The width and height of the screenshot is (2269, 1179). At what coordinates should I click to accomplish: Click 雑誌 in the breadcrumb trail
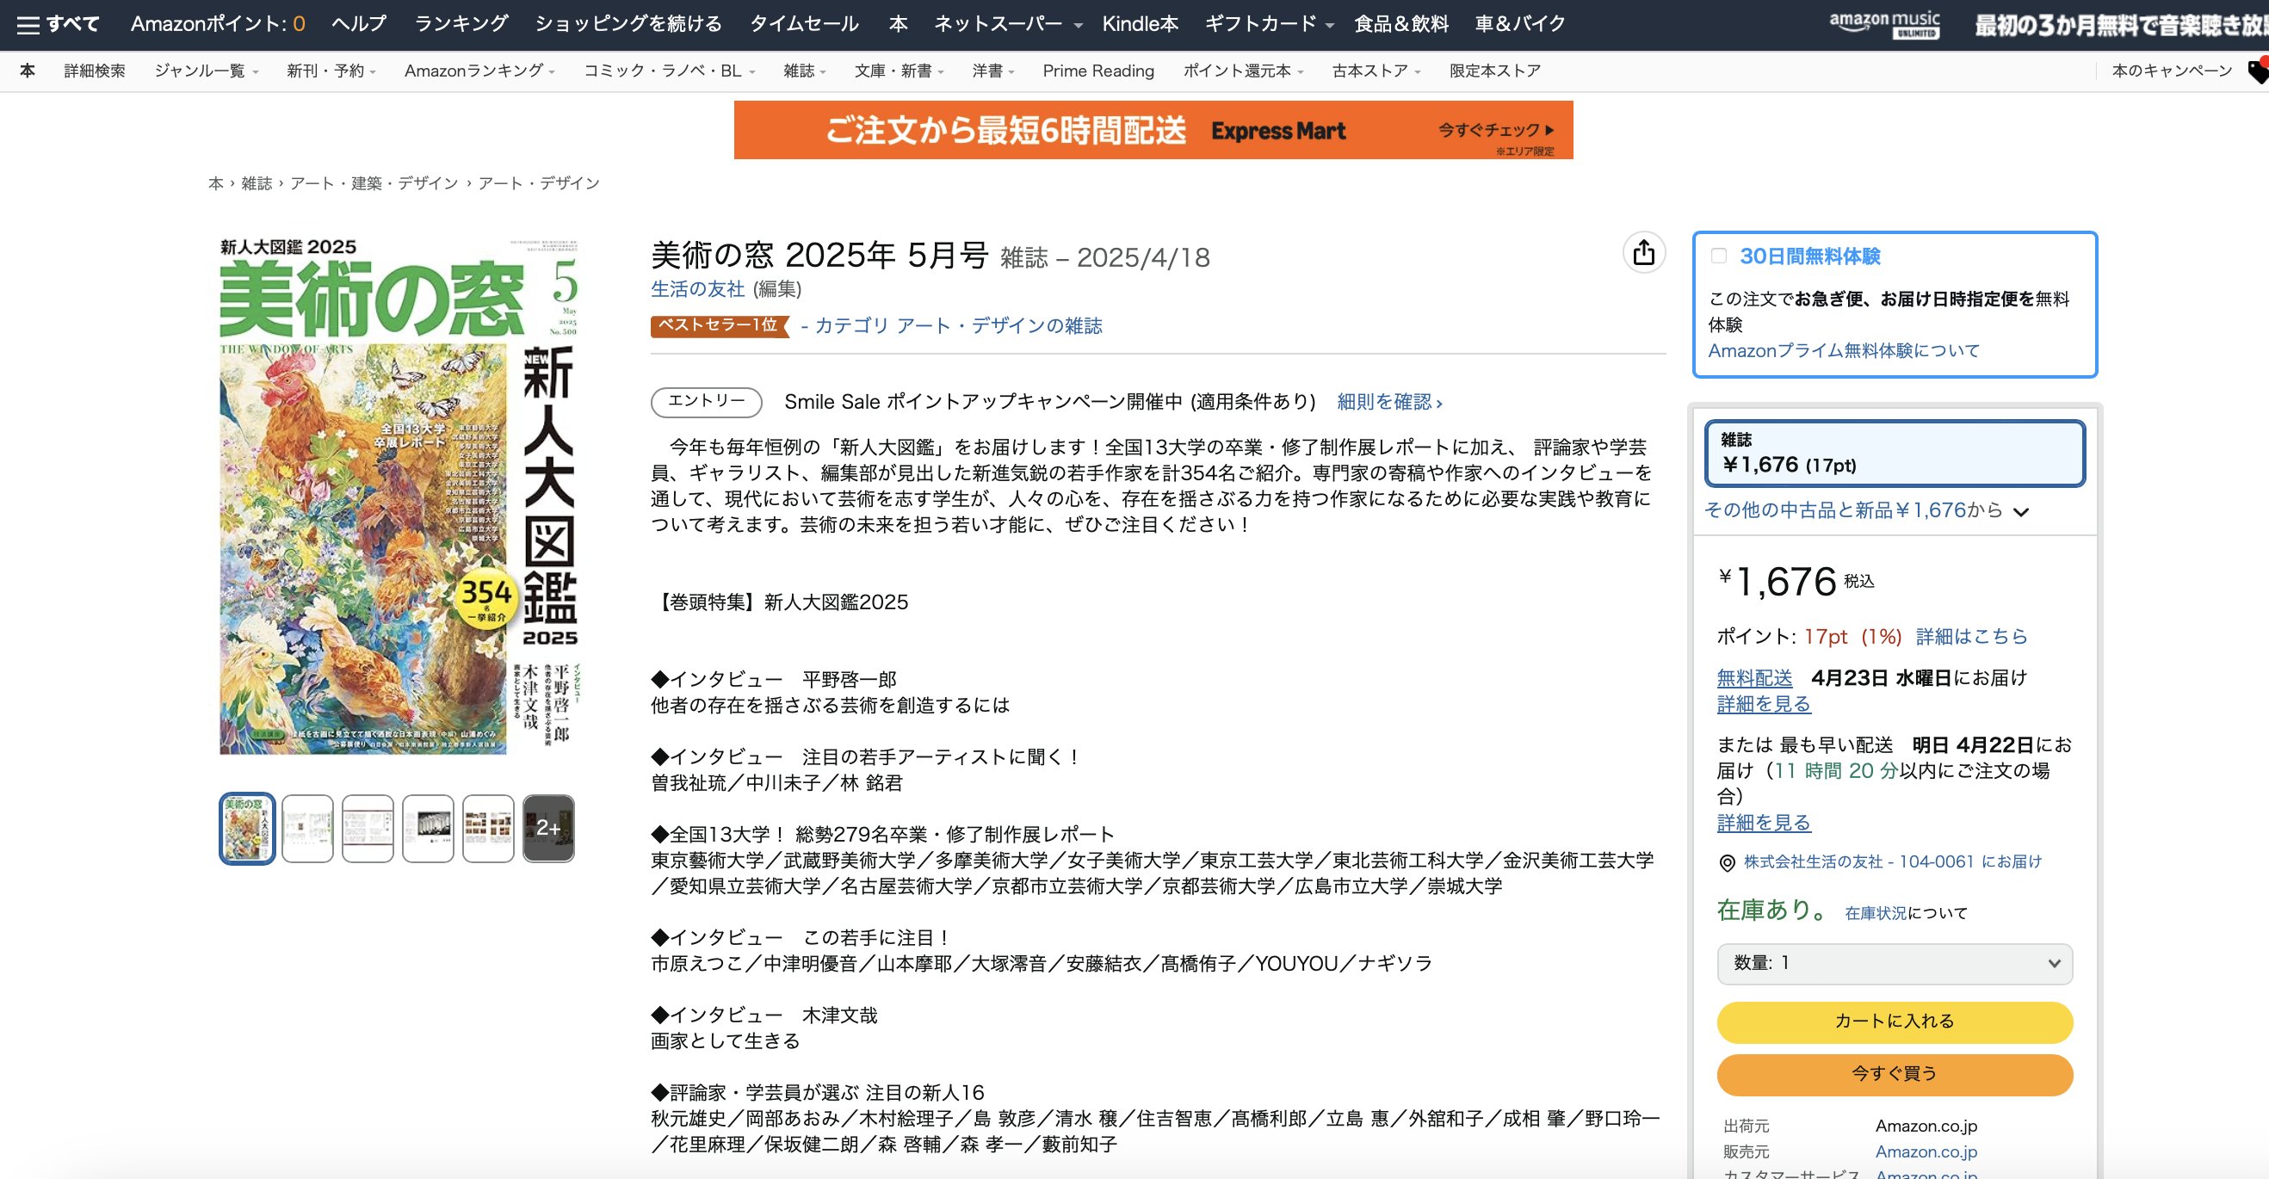257,183
